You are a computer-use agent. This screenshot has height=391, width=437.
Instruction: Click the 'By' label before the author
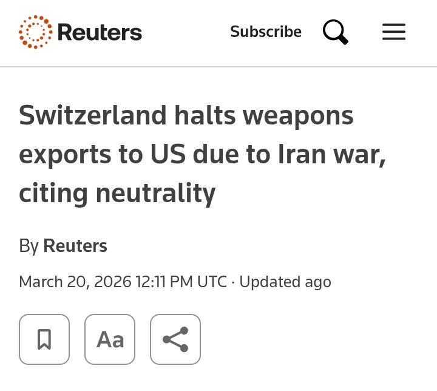pyautogui.click(x=29, y=246)
